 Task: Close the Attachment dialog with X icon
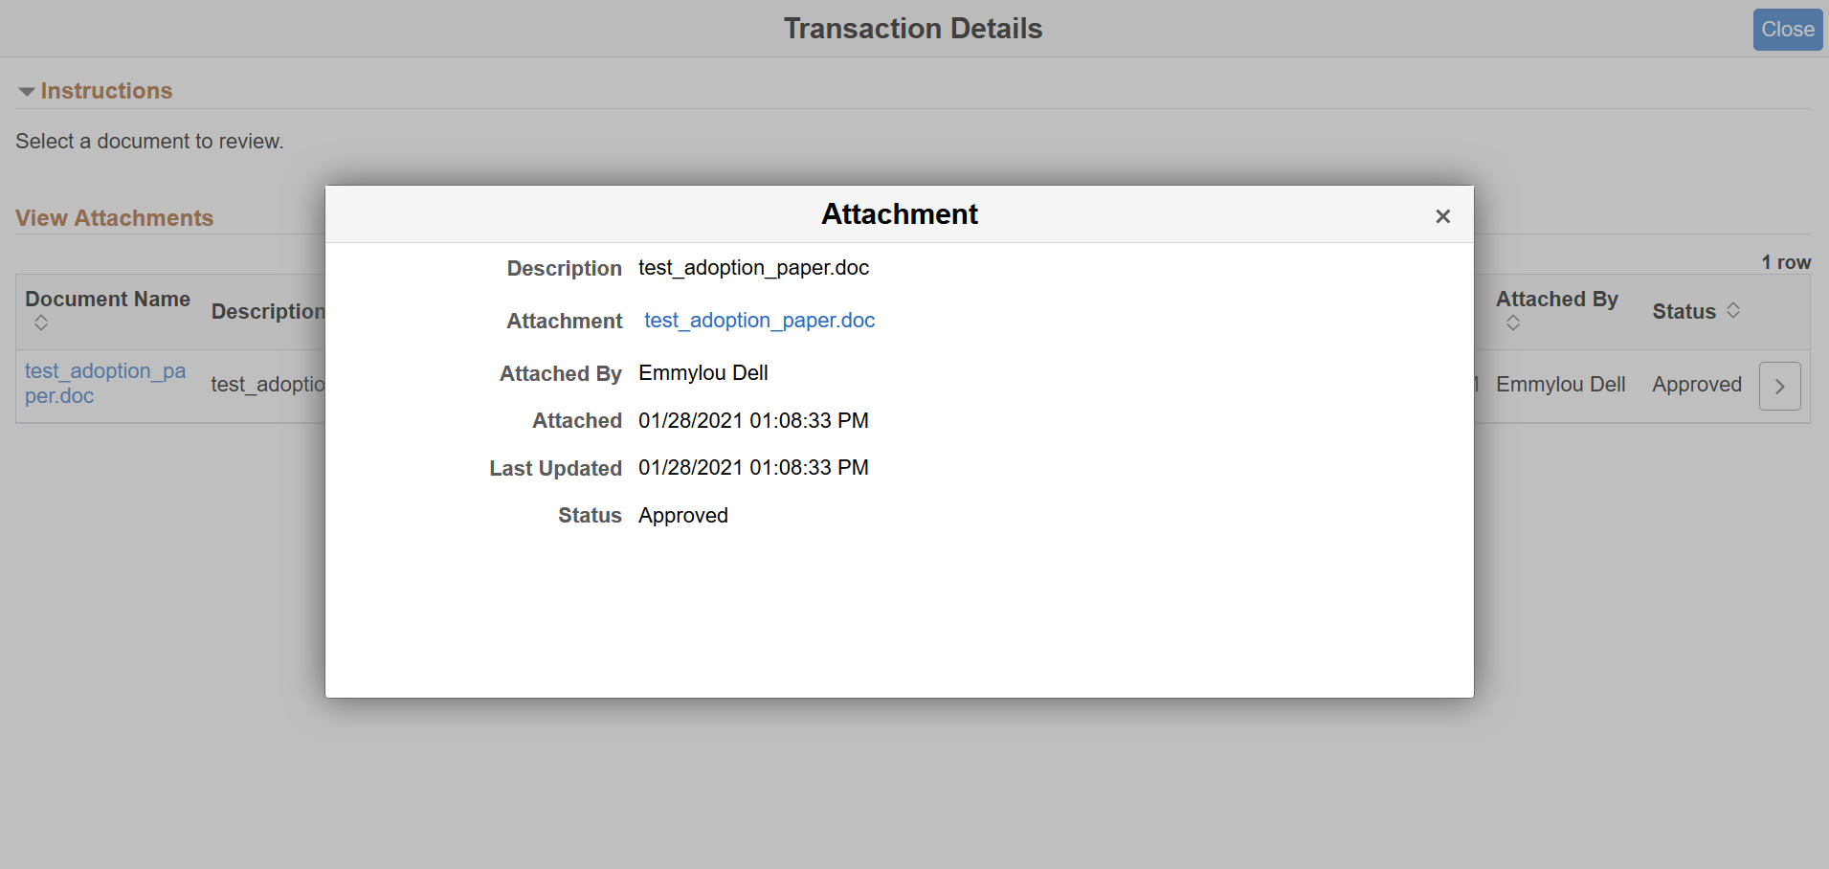[x=1442, y=216]
